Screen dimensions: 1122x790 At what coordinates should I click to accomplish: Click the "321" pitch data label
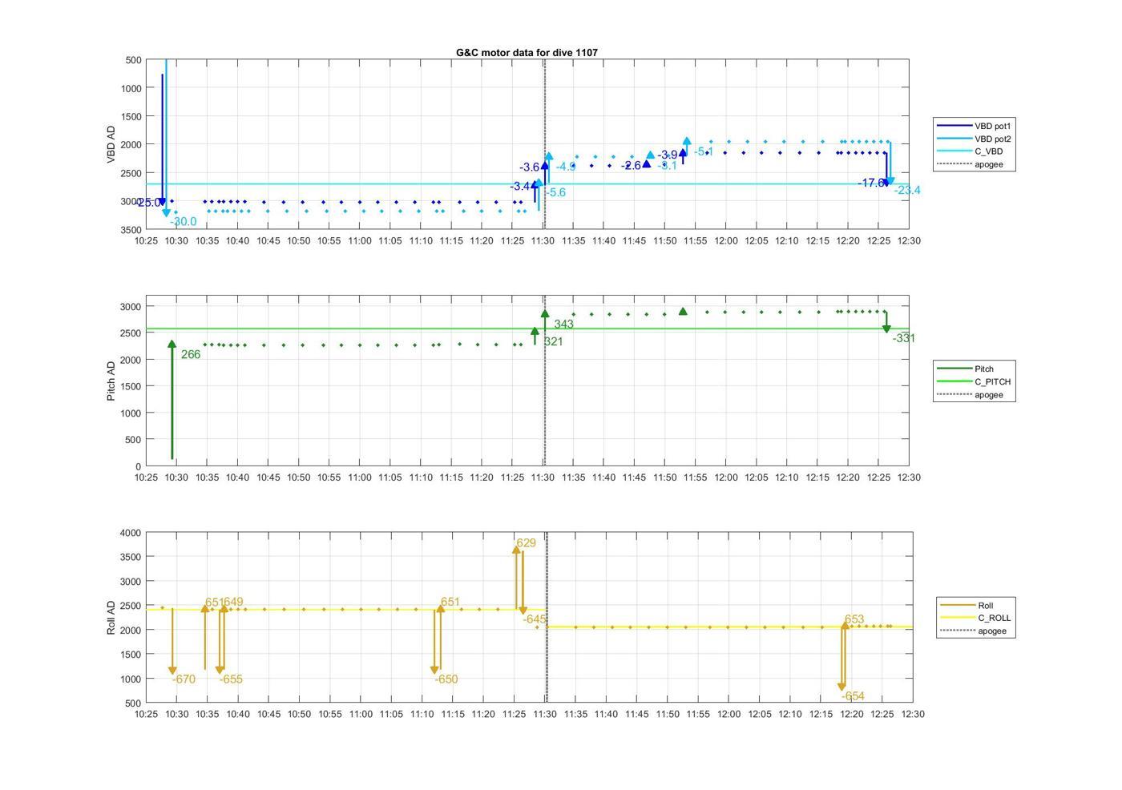(x=553, y=341)
